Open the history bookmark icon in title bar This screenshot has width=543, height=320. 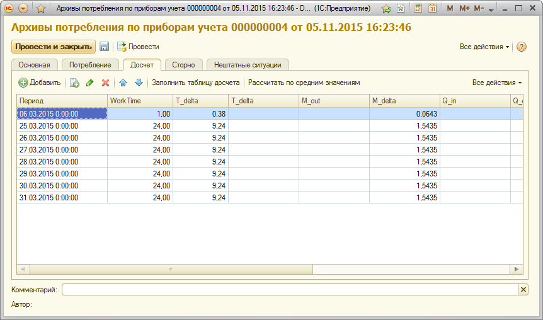pyautogui.click(x=401, y=9)
